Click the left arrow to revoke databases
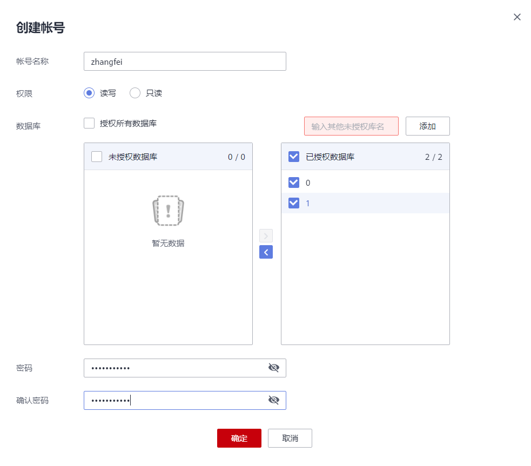Screen dimensions: 531x466 (266, 252)
